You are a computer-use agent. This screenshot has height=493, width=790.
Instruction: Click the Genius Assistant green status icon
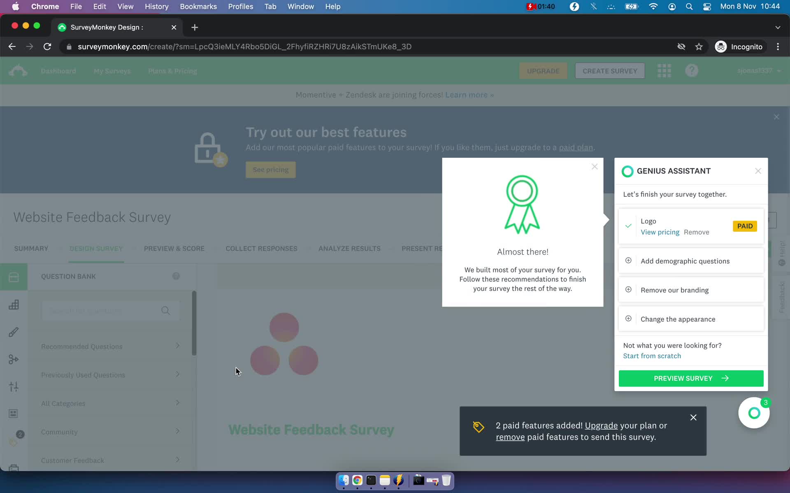point(627,170)
